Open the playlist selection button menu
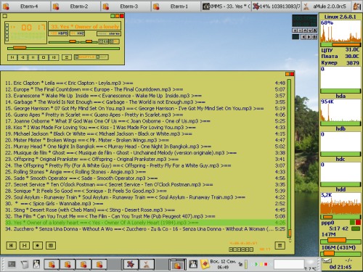 [38, 245]
